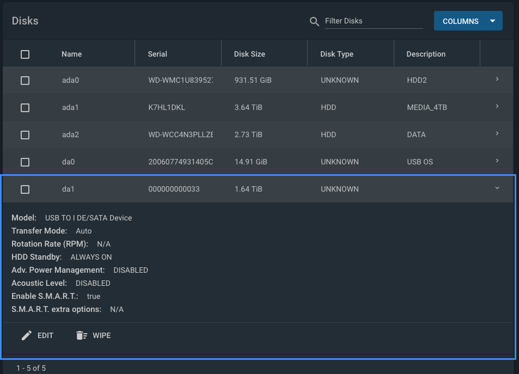
Task: Collapse the expanded da1 row
Action: pos(497,188)
